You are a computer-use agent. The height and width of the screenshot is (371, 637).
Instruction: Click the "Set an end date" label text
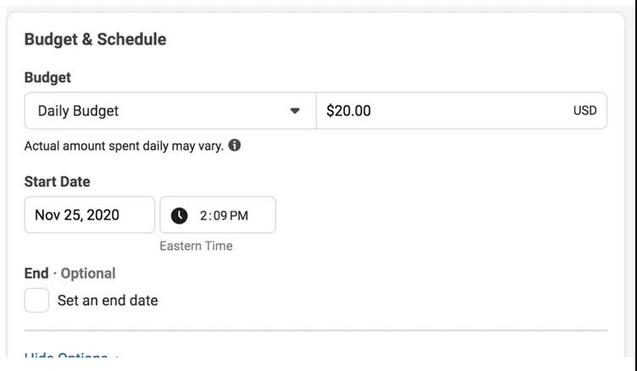(x=108, y=300)
